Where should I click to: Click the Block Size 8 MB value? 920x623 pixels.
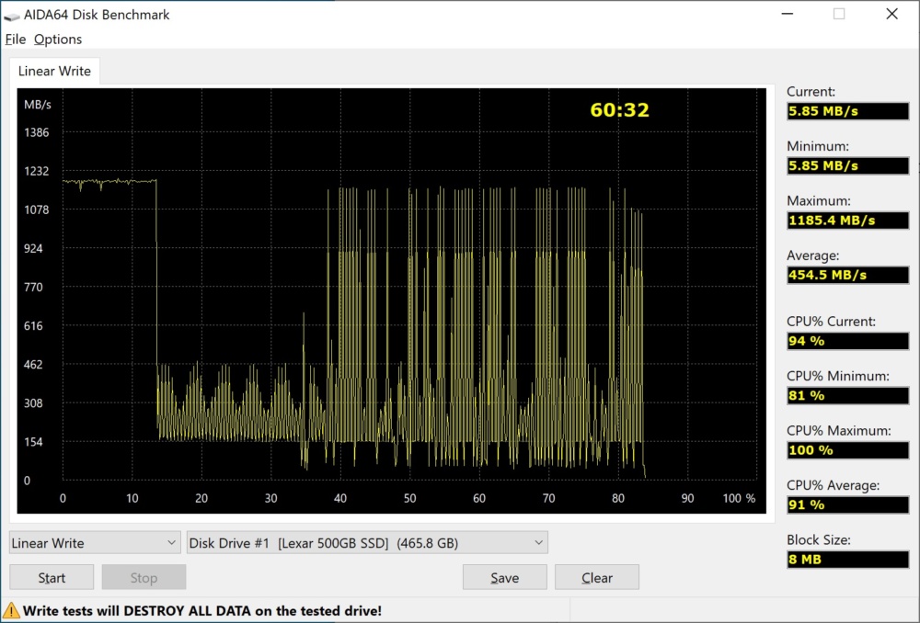click(x=847, y=559)
